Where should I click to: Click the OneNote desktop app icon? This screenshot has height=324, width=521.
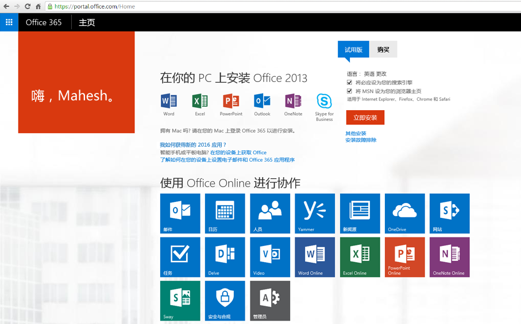pos(293,101)
